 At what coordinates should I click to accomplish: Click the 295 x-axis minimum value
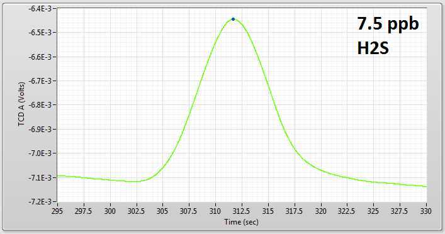tap(58, 211)
